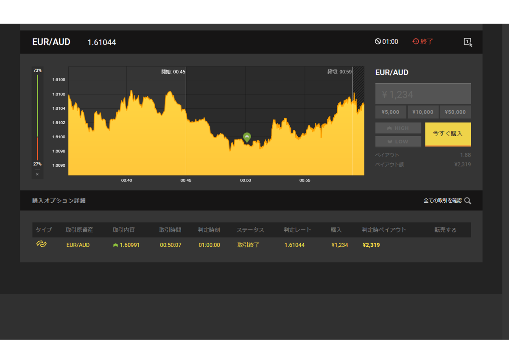Image resolution: width=509 pixels, height=363 pixels.
Task: Click the 取引内容 column header
Action: point(124,230)
